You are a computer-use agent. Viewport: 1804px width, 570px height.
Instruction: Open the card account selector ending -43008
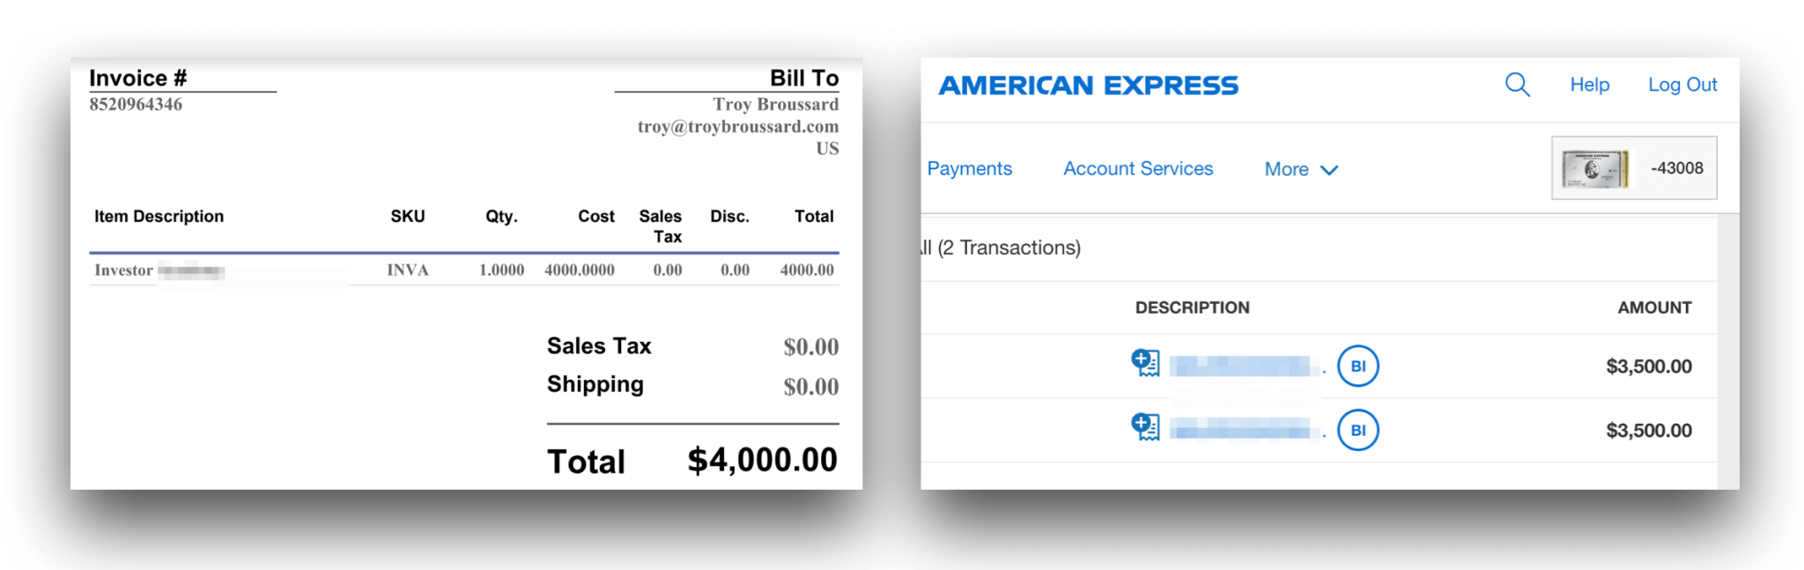coord(1675,168)
